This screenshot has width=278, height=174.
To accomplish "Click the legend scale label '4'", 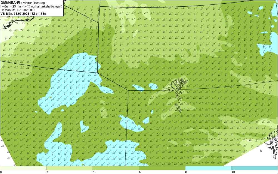I will [93, 172].
